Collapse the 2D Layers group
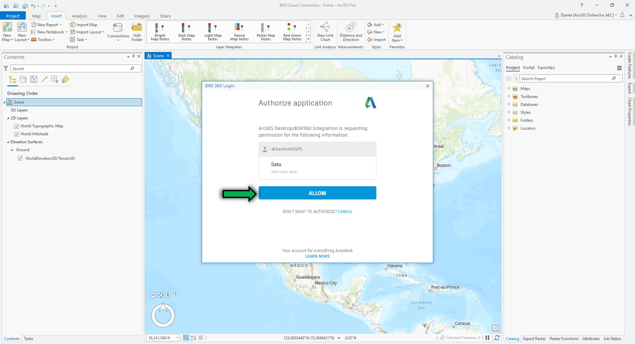 pyautogui.click(x=8, y=118)
